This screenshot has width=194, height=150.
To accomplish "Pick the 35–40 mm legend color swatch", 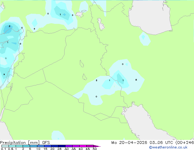I will pos(76,146).
